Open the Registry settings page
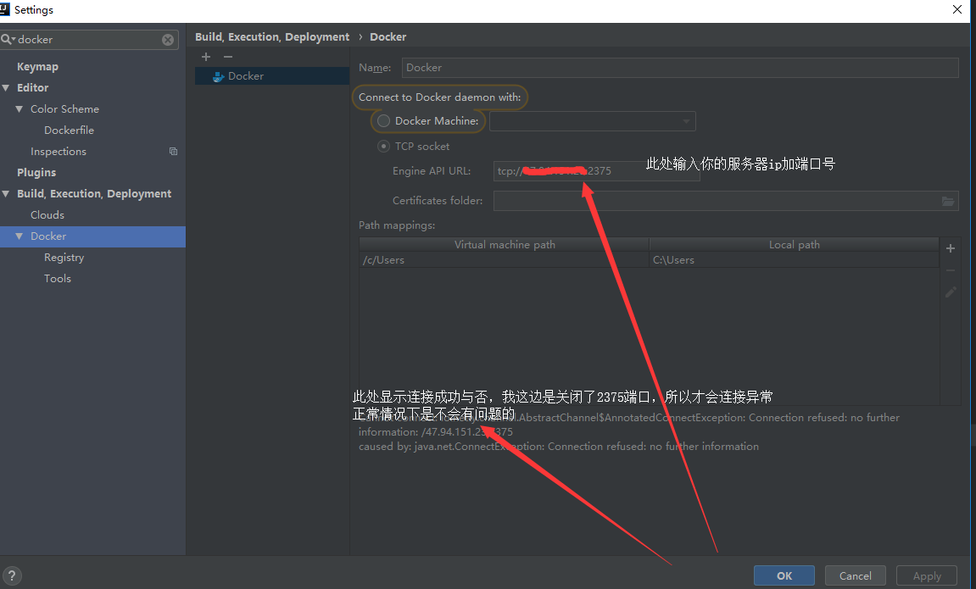Screen dimensions: 976x589 pos(64,258)
